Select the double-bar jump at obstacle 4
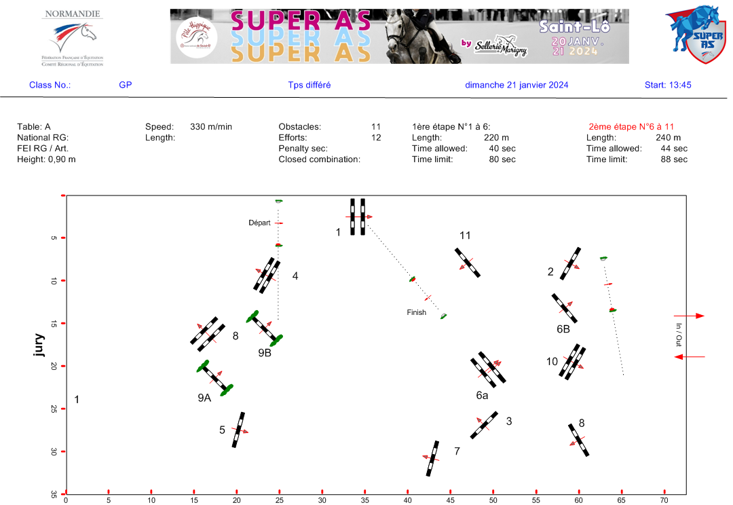The height and width of the screenshot is (505, 733). tap(267, 275)
